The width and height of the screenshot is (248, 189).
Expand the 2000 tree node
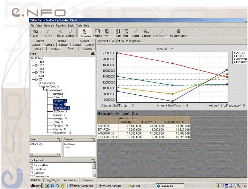point(36,76)
